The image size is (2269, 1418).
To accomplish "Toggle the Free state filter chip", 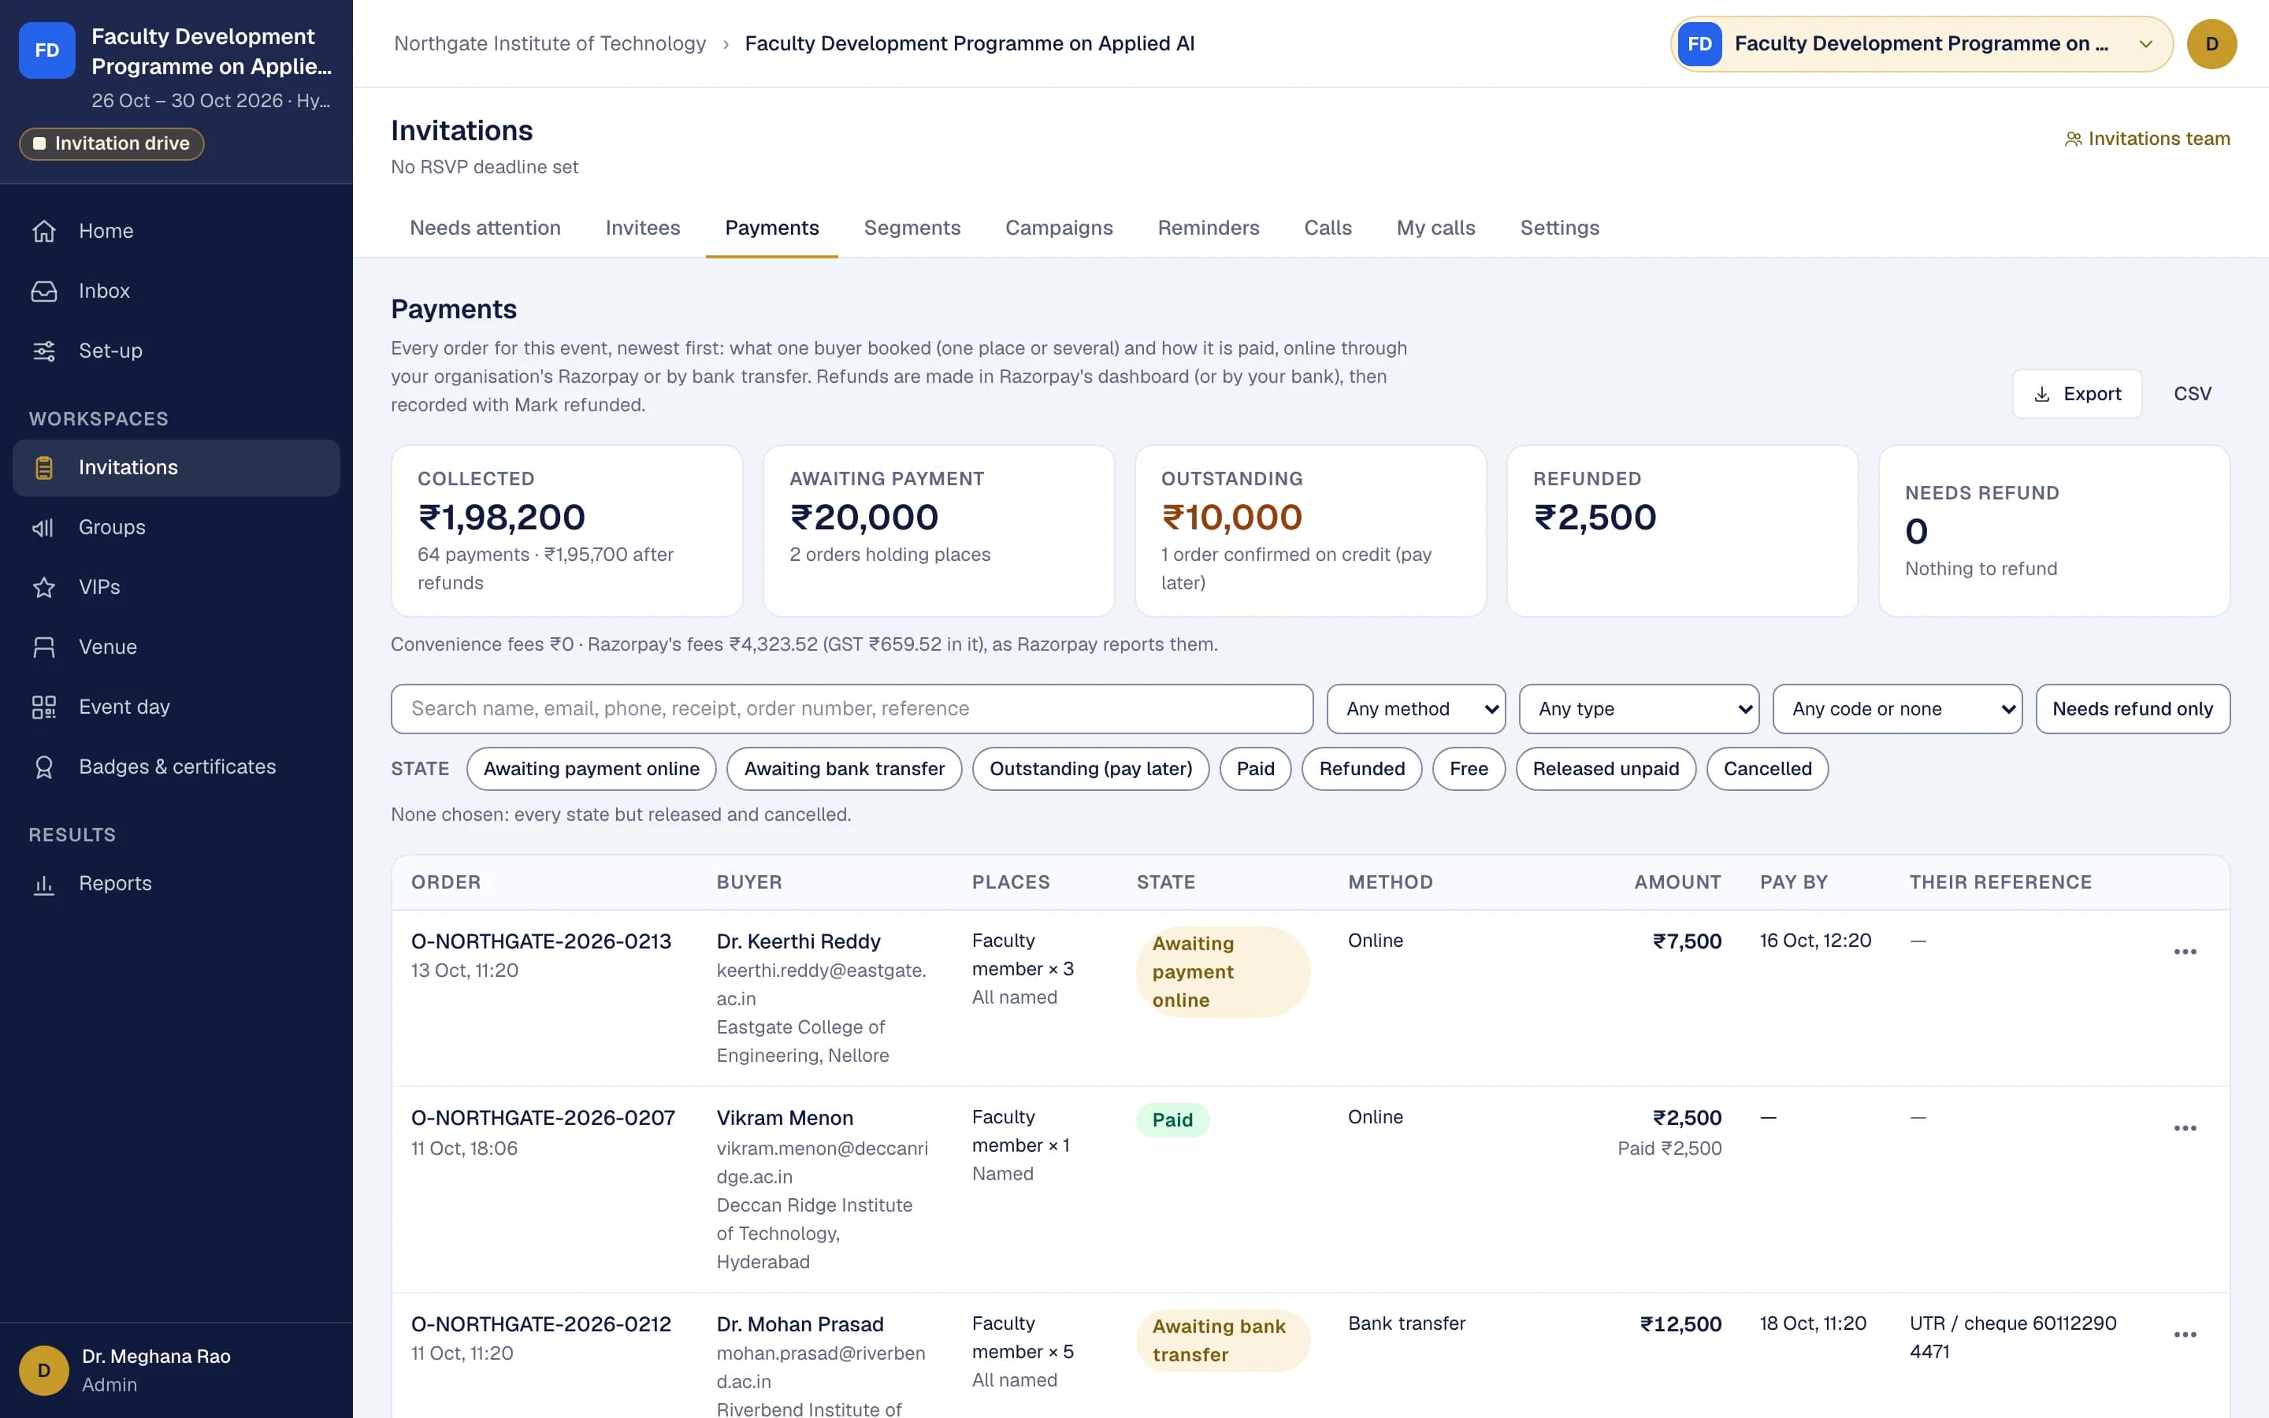I will point(1469,769).
